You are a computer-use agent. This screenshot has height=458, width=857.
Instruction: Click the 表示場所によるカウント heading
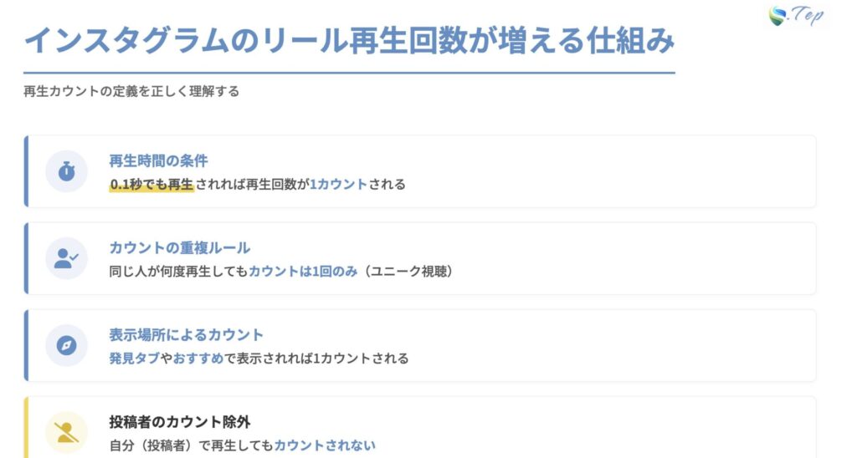[x=186, y=334]
